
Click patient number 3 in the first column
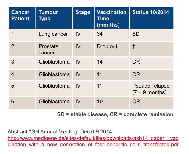pos(13,62)
